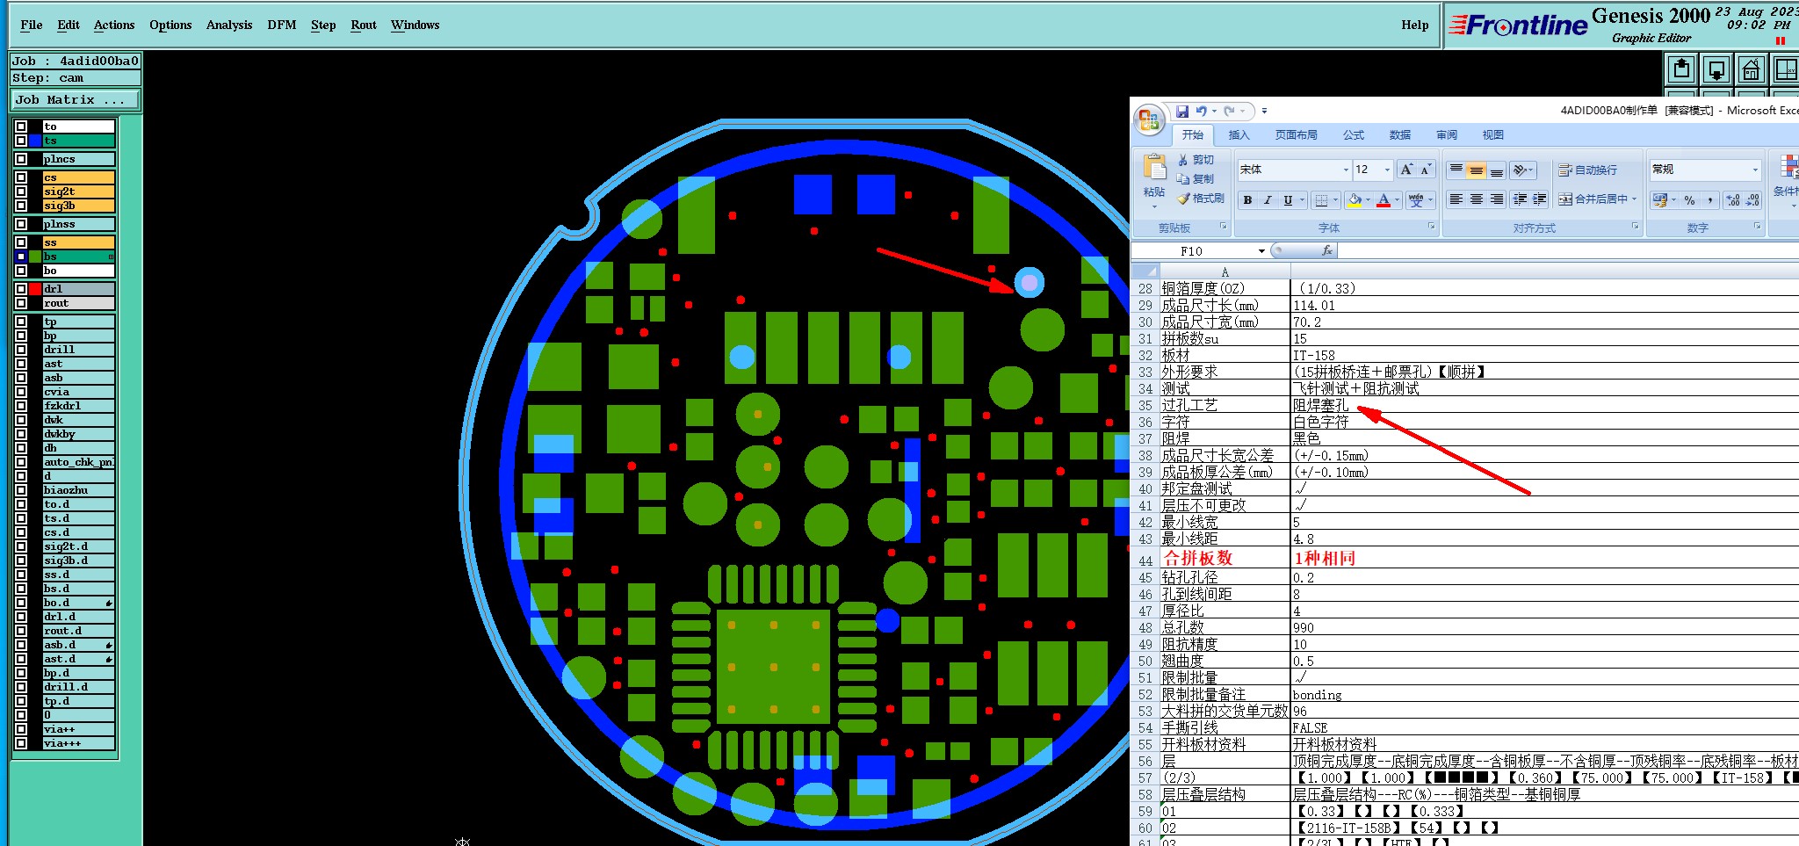Center text horizontally
This screenshot has width=1799, height=846.
pyautogui.click(x=1477, y=199)
